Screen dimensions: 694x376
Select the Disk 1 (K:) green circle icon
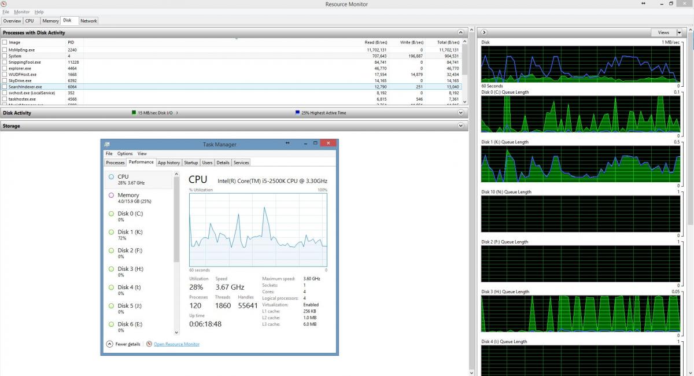click(111, 232)
